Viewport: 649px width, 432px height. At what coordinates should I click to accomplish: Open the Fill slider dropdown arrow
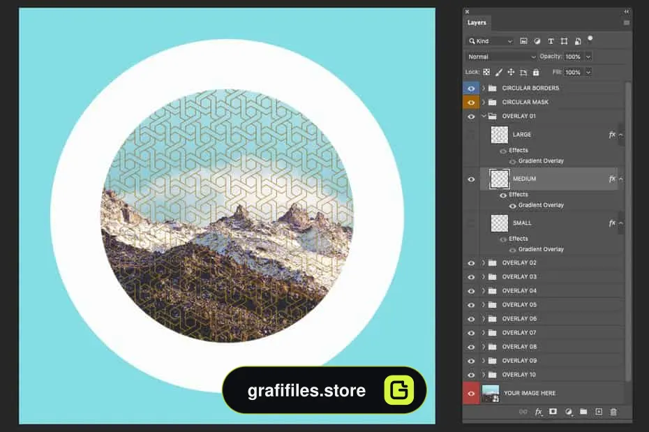[588, 73]
